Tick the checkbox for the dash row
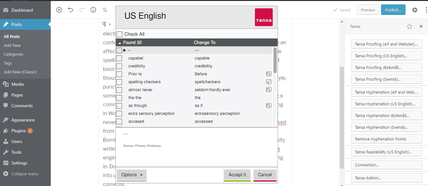Image resolution: width=428 pixels, height=186 pixels. (x=119, y=50)
